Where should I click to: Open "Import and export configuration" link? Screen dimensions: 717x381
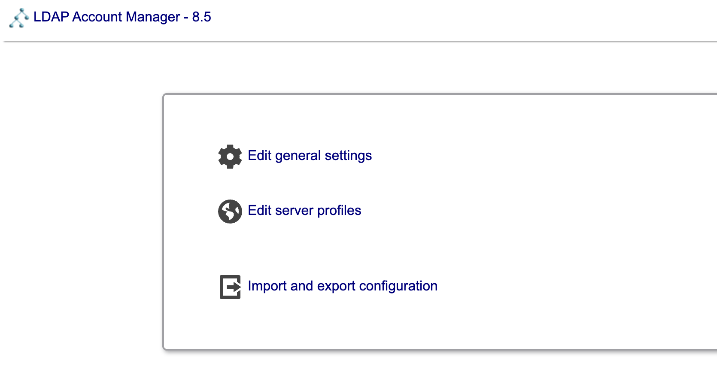tap(342, 286)
